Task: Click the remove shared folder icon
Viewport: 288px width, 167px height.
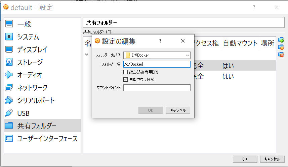Action: 281,55
